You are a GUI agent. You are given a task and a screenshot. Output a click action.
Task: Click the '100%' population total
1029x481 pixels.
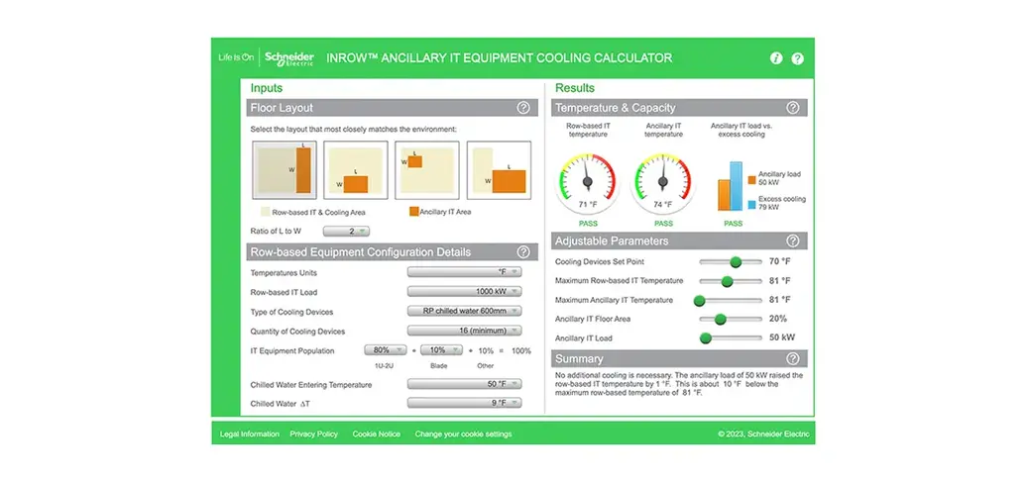click(521, 350)
